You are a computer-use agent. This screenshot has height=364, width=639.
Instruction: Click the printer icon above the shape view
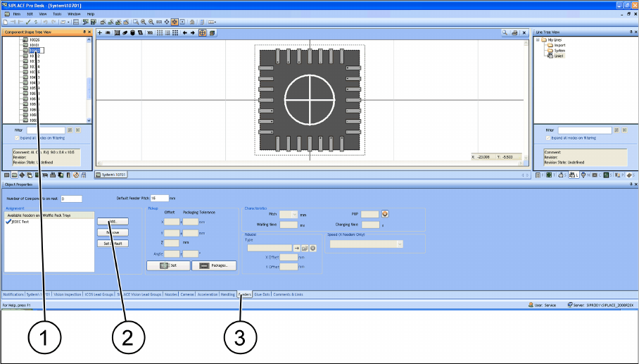click(514, 33)
